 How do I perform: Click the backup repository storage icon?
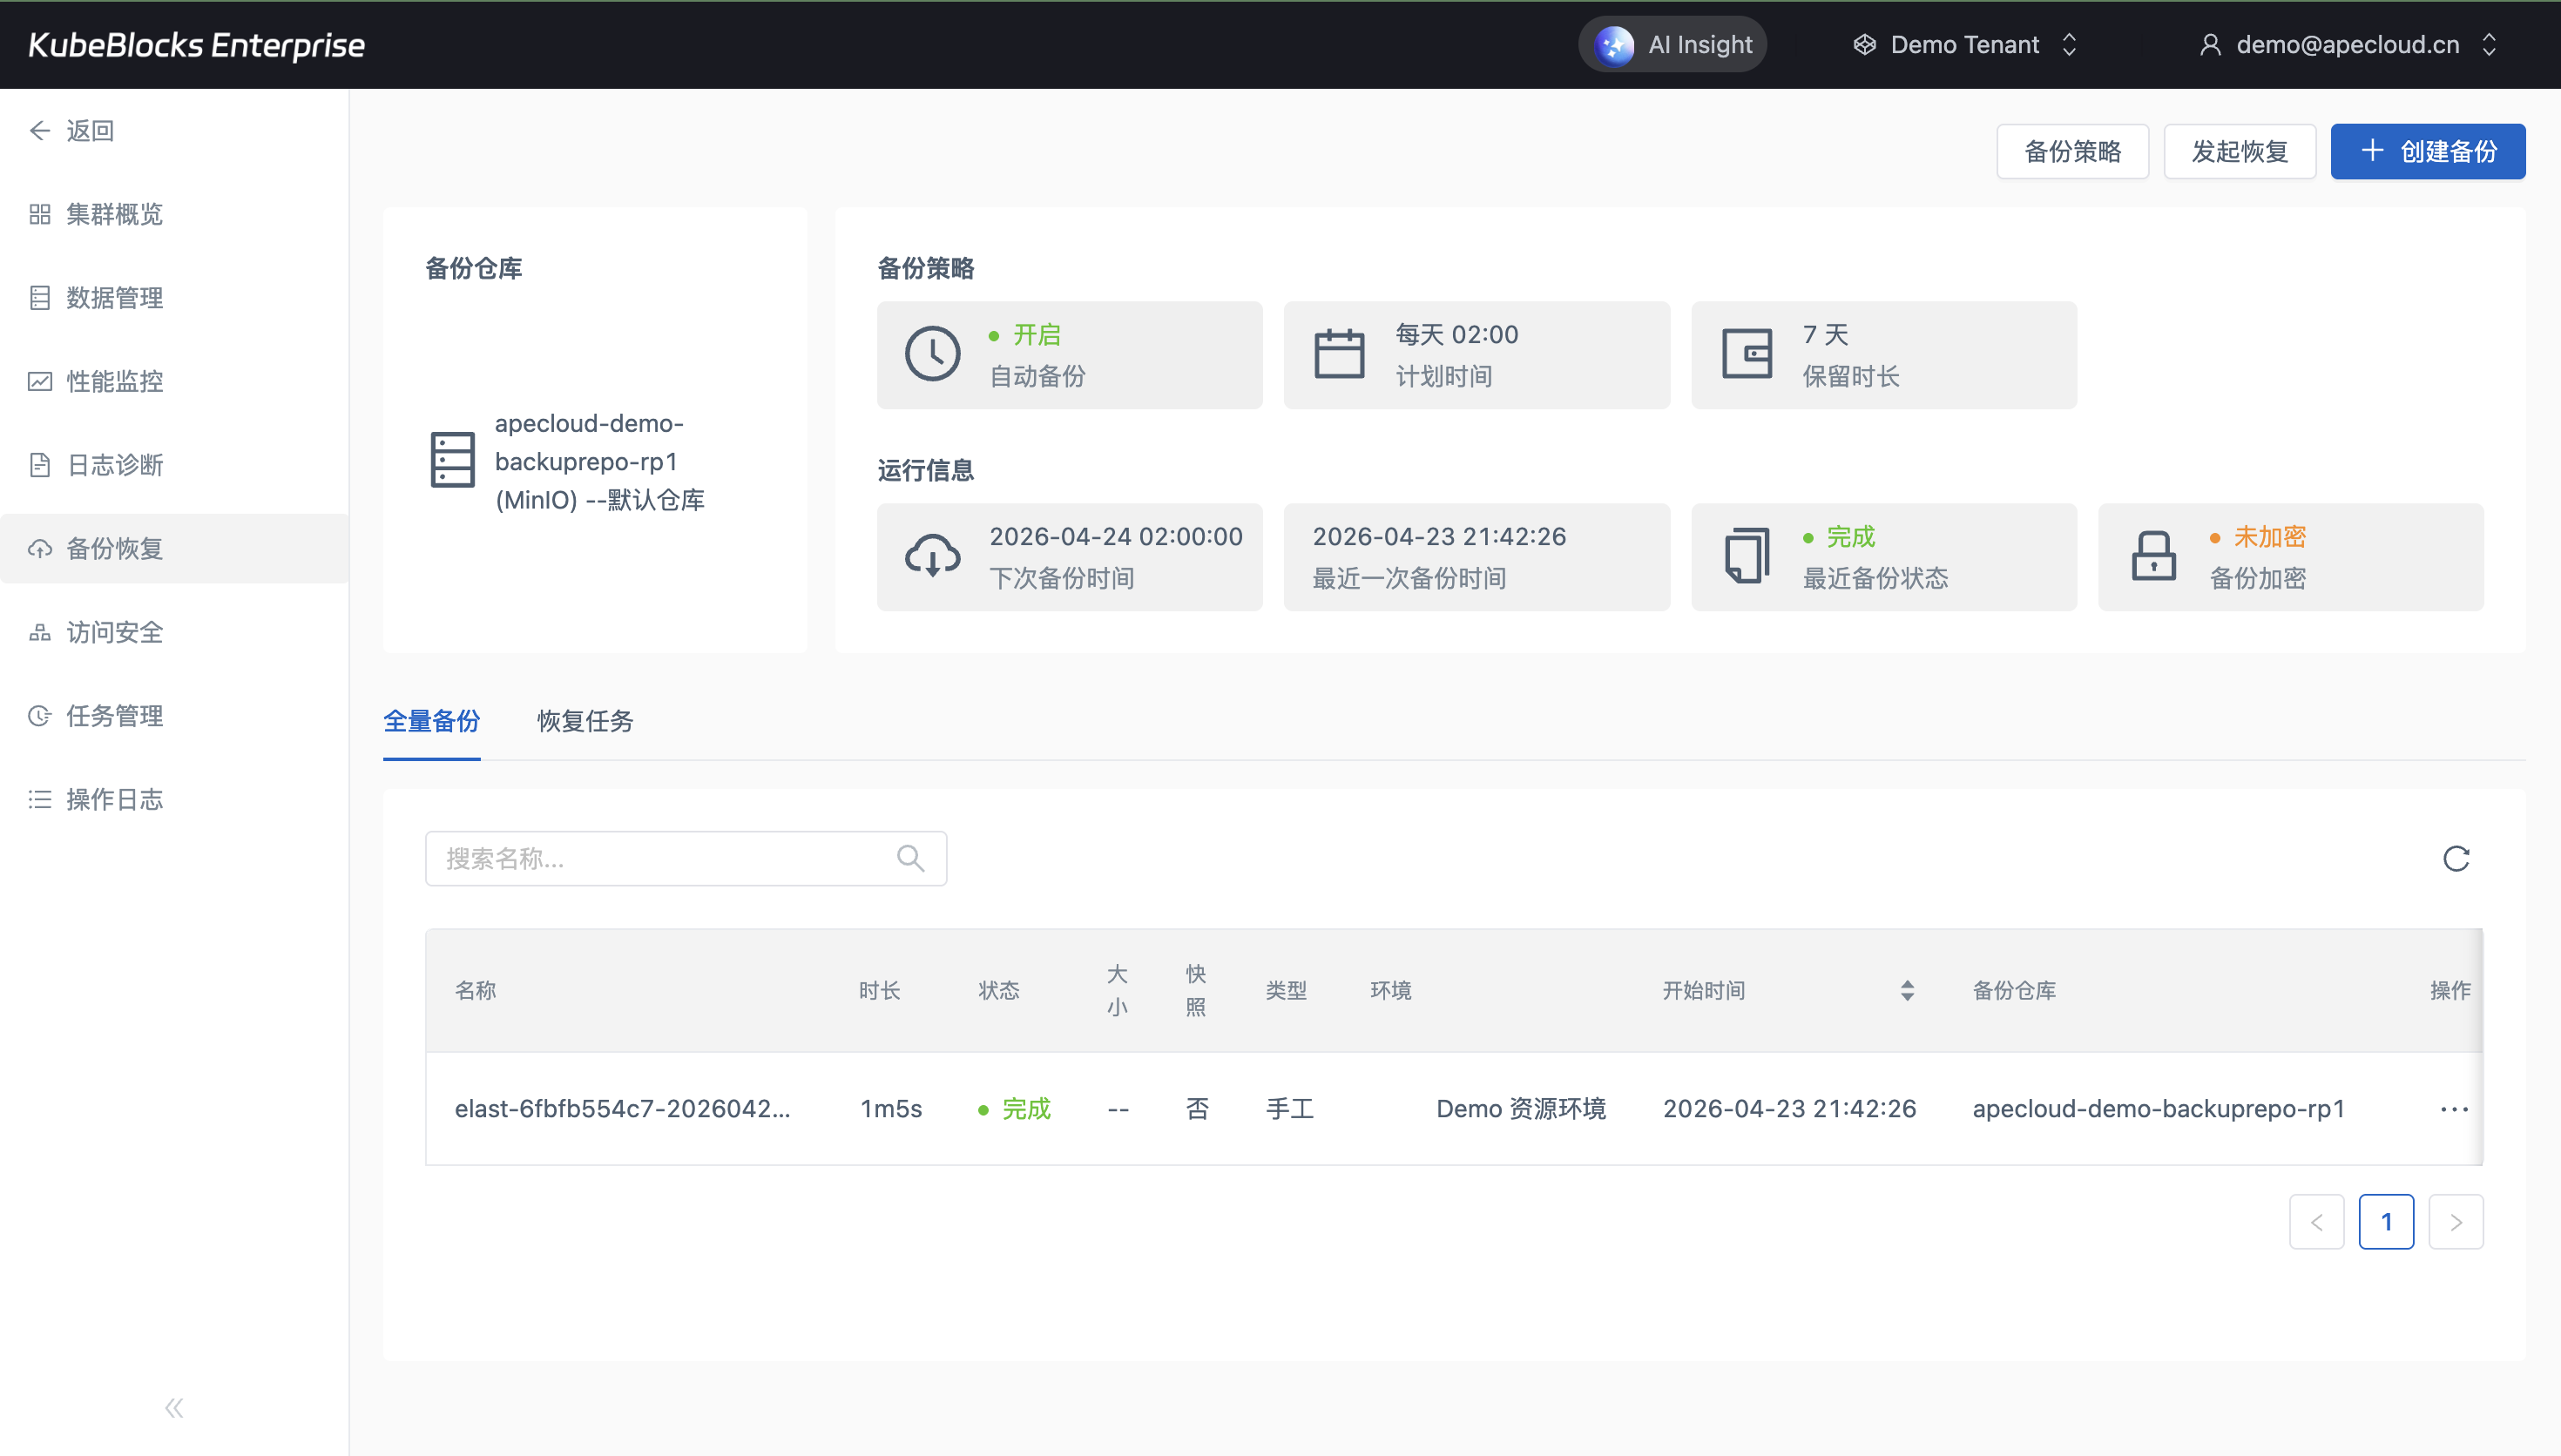point(452,460)
